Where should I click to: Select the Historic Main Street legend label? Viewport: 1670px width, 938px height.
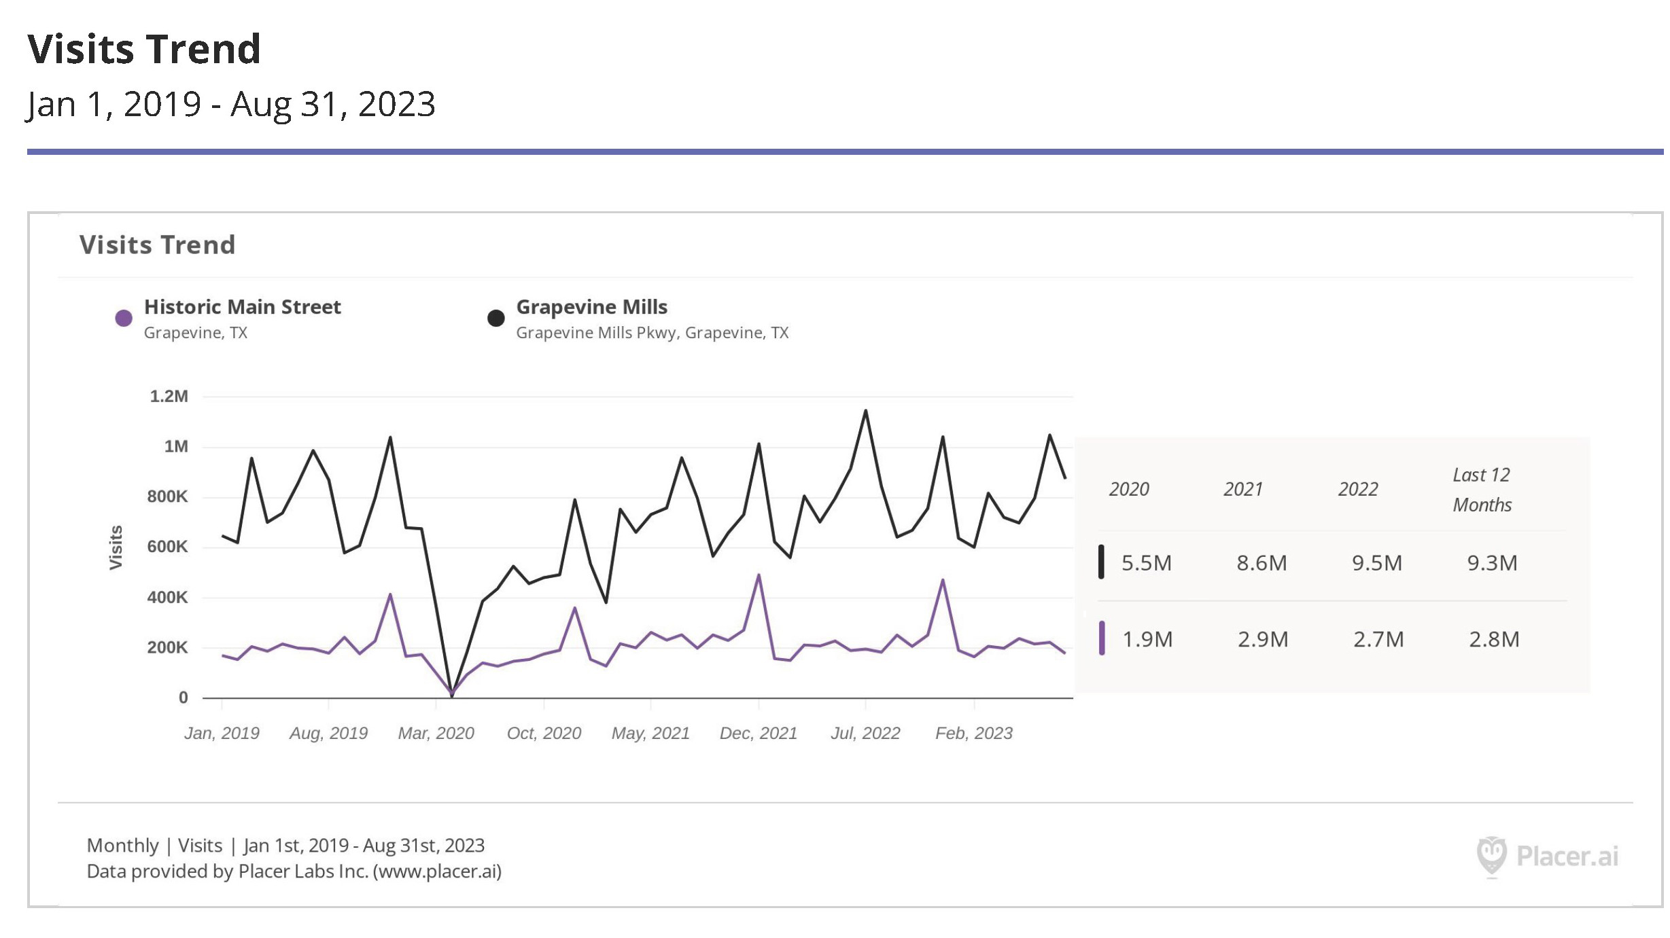click(x=242, y=307)
